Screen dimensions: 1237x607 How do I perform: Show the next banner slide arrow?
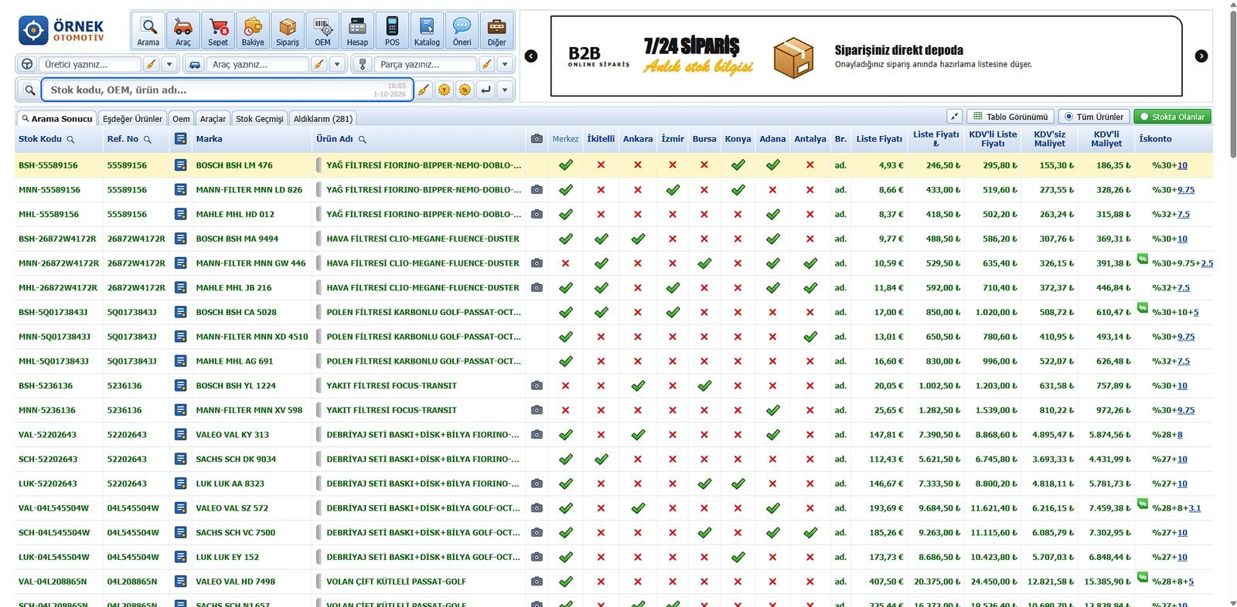[x=1201, y=56]
